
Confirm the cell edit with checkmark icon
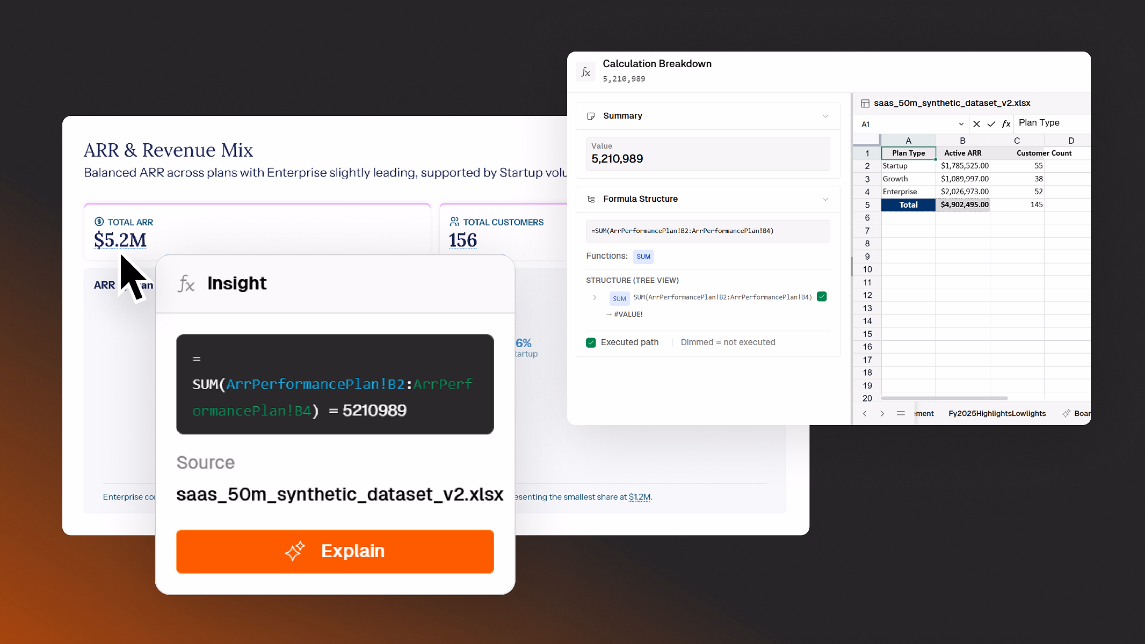pos(991,124)
